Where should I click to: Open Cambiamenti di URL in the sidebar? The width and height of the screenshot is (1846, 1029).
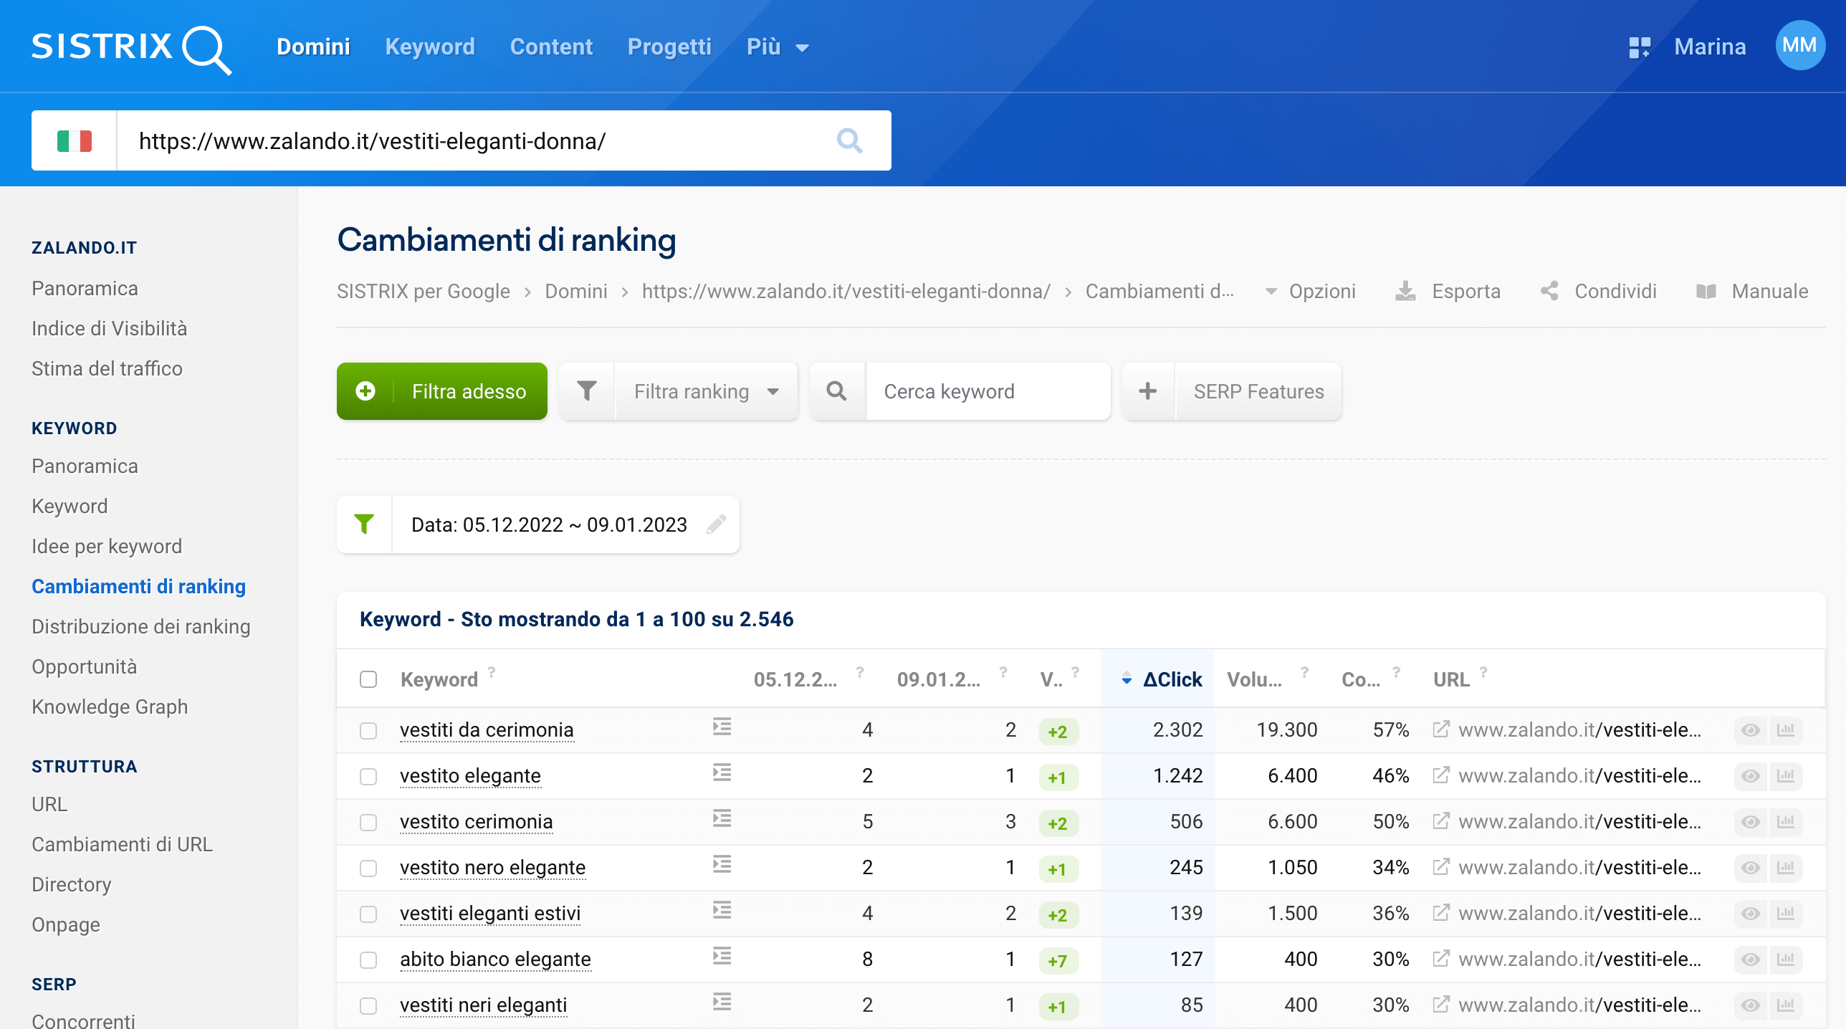pos(122,844)
